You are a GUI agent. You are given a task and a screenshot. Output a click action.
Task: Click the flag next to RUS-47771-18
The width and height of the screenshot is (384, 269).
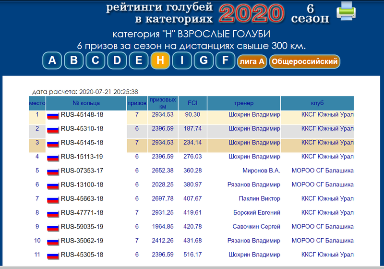point(53,214)
